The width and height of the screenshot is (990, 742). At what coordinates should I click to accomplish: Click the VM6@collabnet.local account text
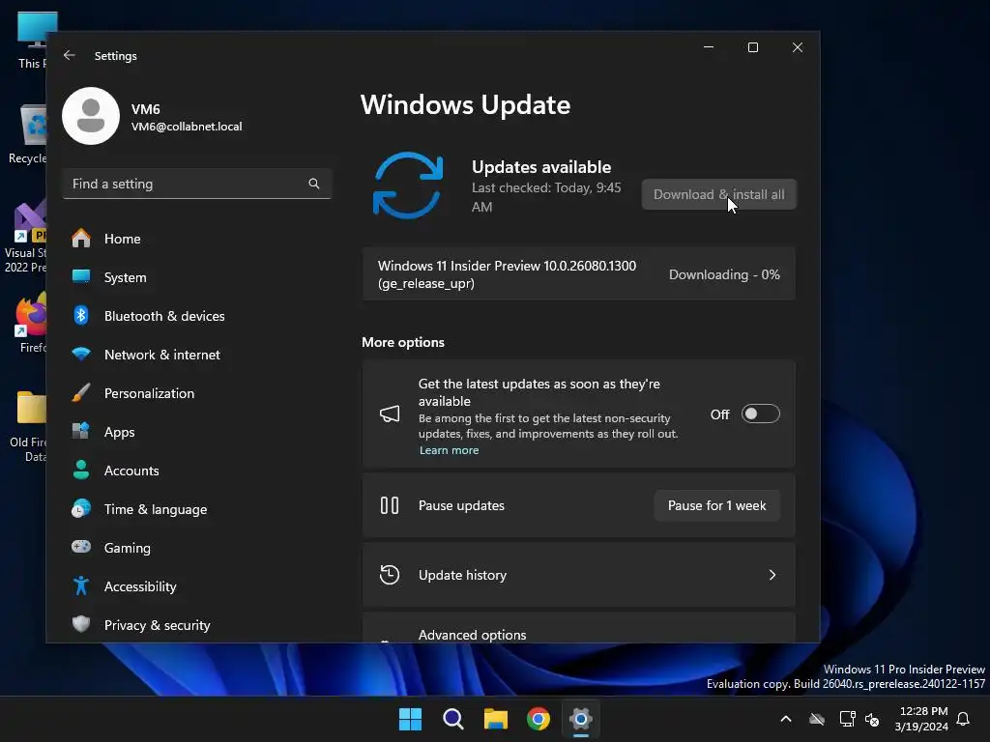pyautogui.click(x=187, y=127)
